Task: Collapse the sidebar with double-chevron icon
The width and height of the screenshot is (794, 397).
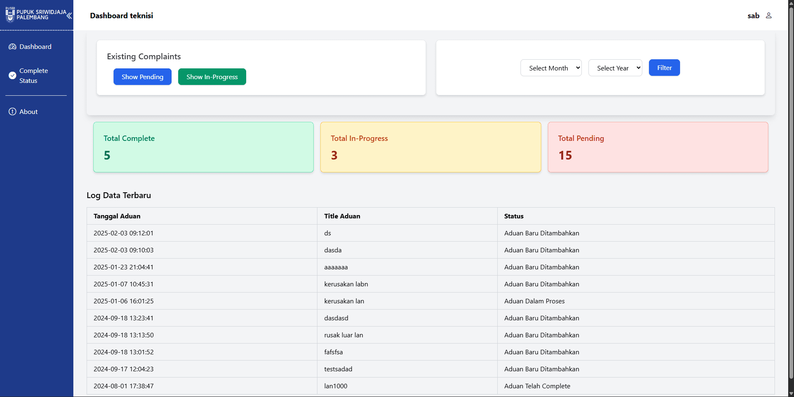Action: click(69, 16)
